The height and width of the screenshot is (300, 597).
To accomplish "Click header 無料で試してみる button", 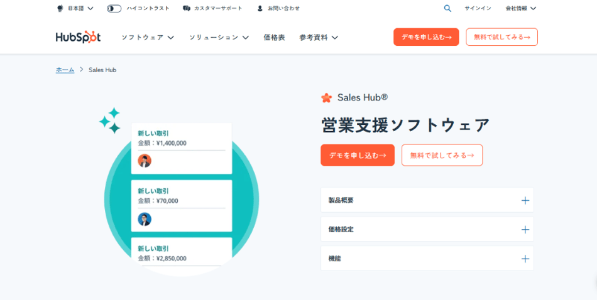I will pos(502,37).
